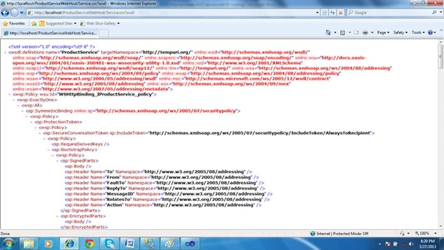Click Add to Favorites bar star icon

pyautogui.click(x=34, y=23)
